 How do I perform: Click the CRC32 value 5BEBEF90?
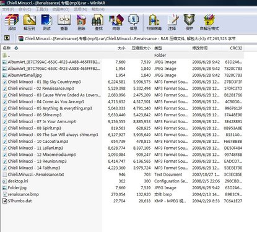pyautogui.click(x=233, y=168)
